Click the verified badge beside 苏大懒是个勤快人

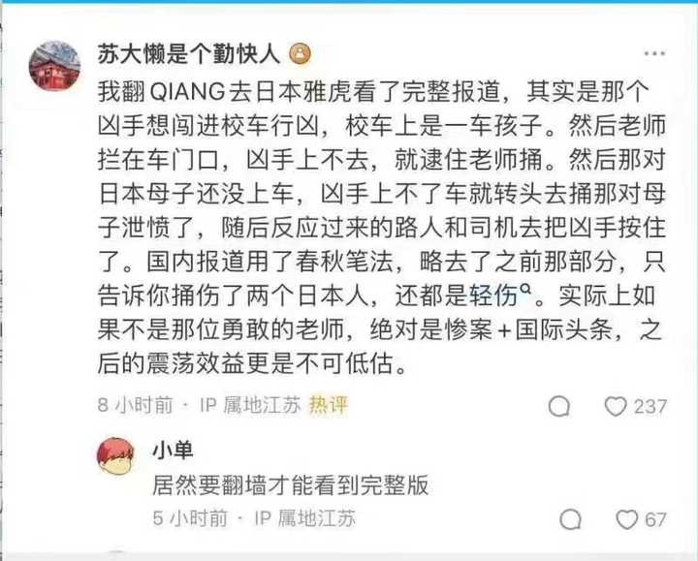coord(301,54)
